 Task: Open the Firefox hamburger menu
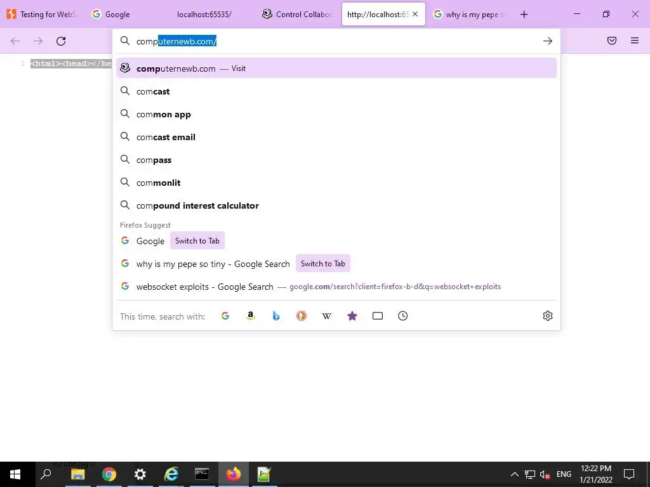(x=635, y=41)
